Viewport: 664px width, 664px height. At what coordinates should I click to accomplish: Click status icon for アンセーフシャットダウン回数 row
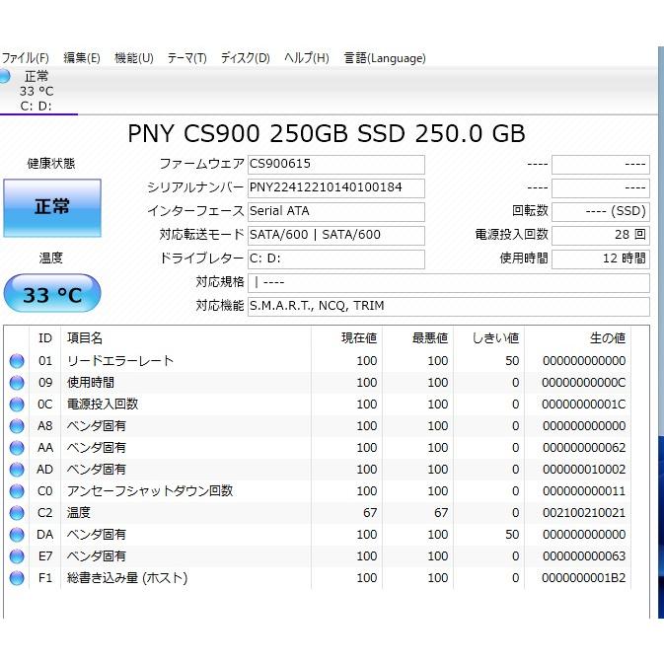coord(17,491)
